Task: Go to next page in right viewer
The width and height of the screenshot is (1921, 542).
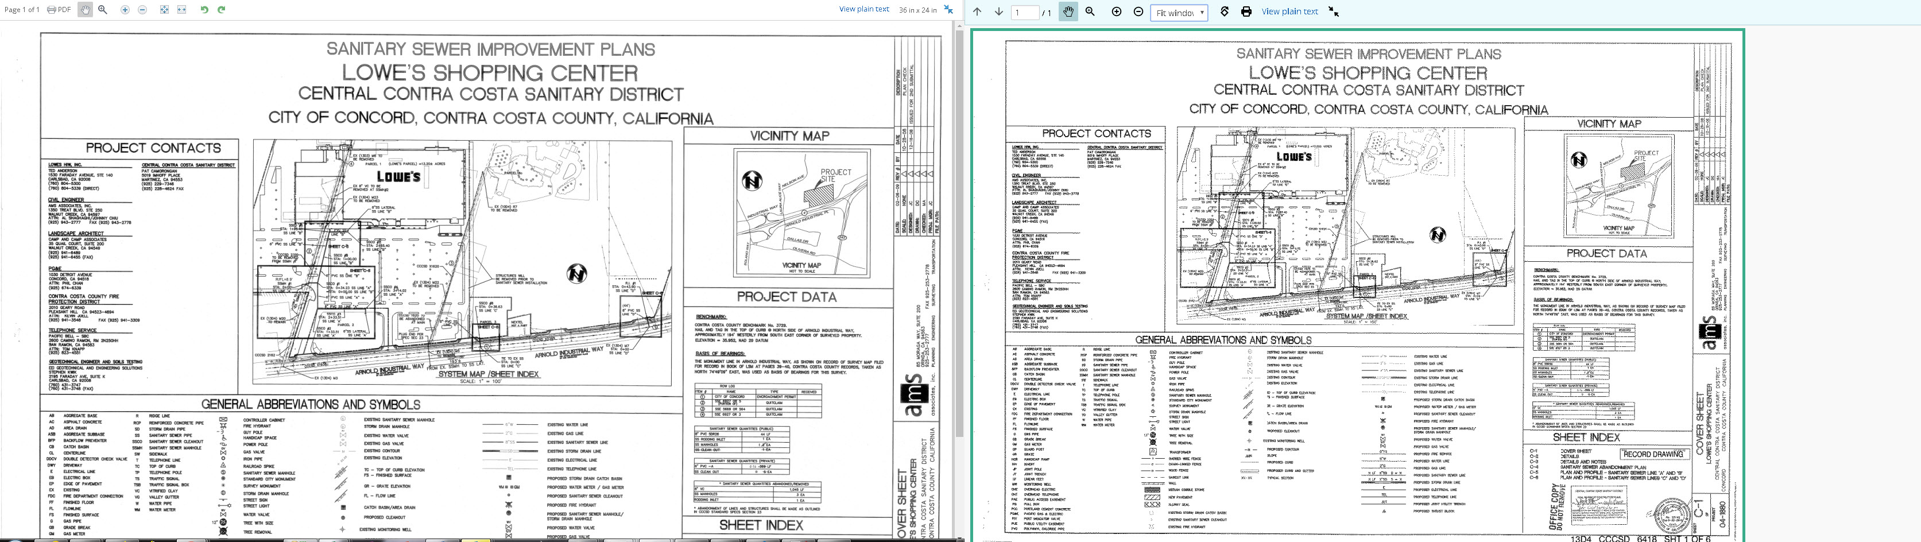Action: coord(998,12)
